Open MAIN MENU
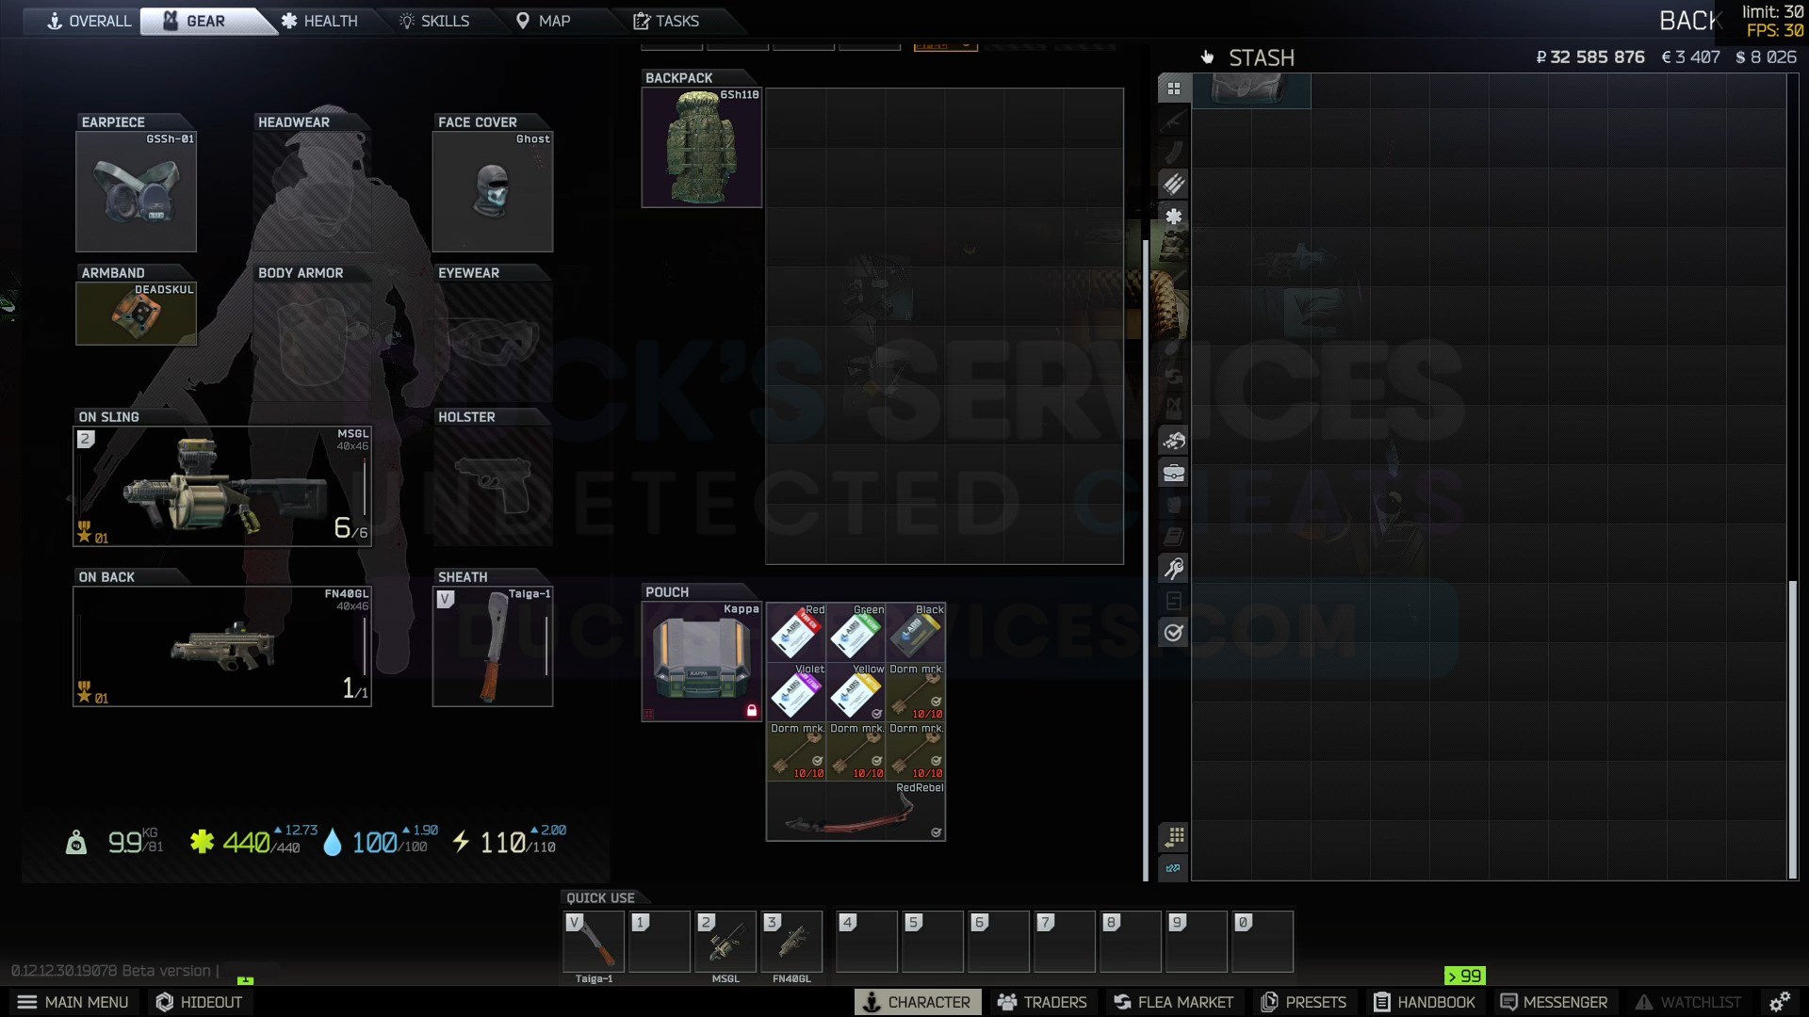The image size is (1809, 1017). 73,1002
